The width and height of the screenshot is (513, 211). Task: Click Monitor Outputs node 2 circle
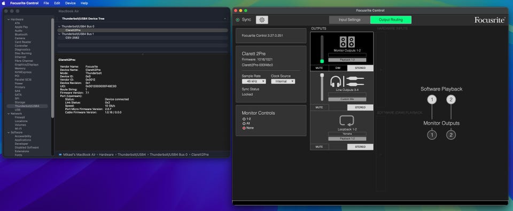click(x=451, y=135)
